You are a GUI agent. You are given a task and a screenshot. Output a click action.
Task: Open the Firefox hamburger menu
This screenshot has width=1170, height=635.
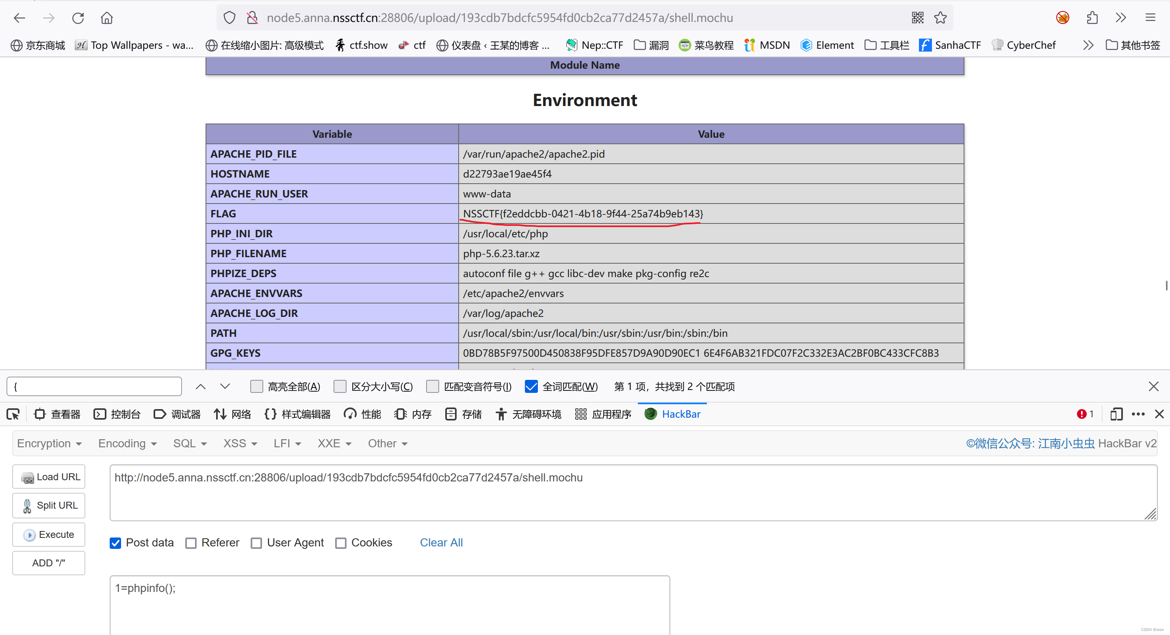[1151, 17]
